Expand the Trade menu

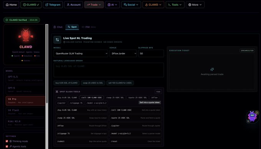94,5
